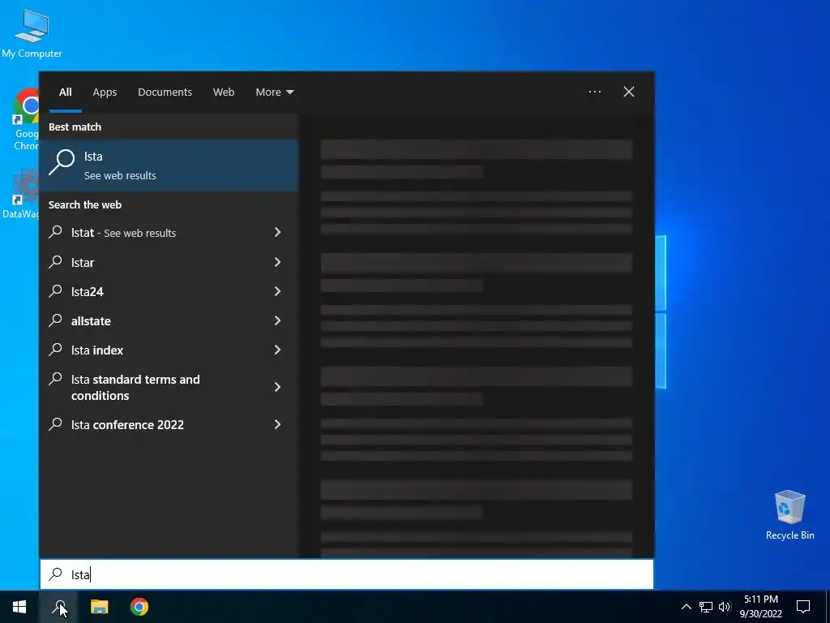Select the lsta index suggestion
This screenshot has height=623, width=830.
click(x=169, y=350)
